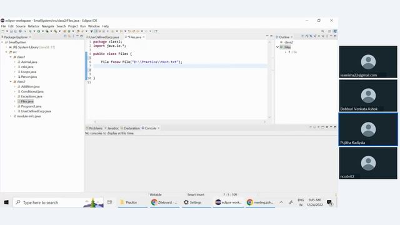Select Pujitha Kadiyala participant tile
This screenshot has width=400, height=225.
368,129
